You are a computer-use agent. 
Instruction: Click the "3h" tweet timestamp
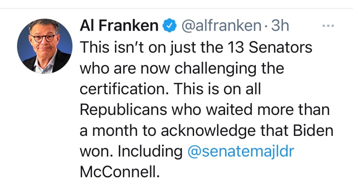pyautogui.click(x=280, y=26)
